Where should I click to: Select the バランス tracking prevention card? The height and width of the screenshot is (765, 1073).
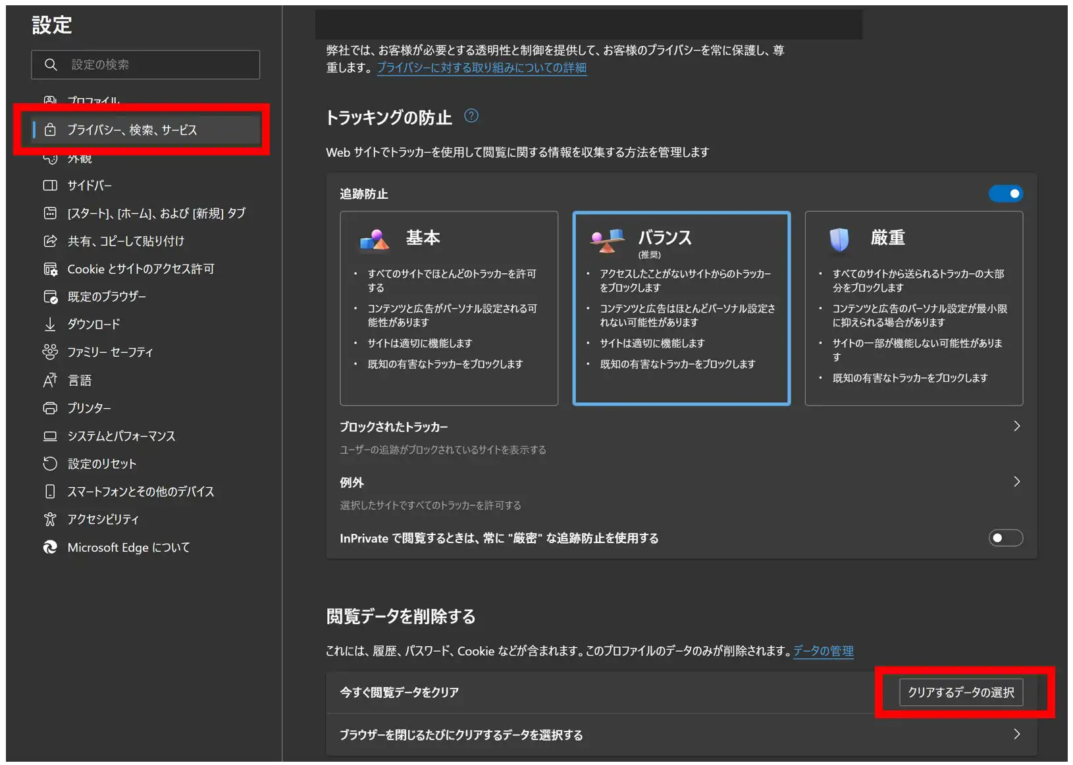[681, 308]
